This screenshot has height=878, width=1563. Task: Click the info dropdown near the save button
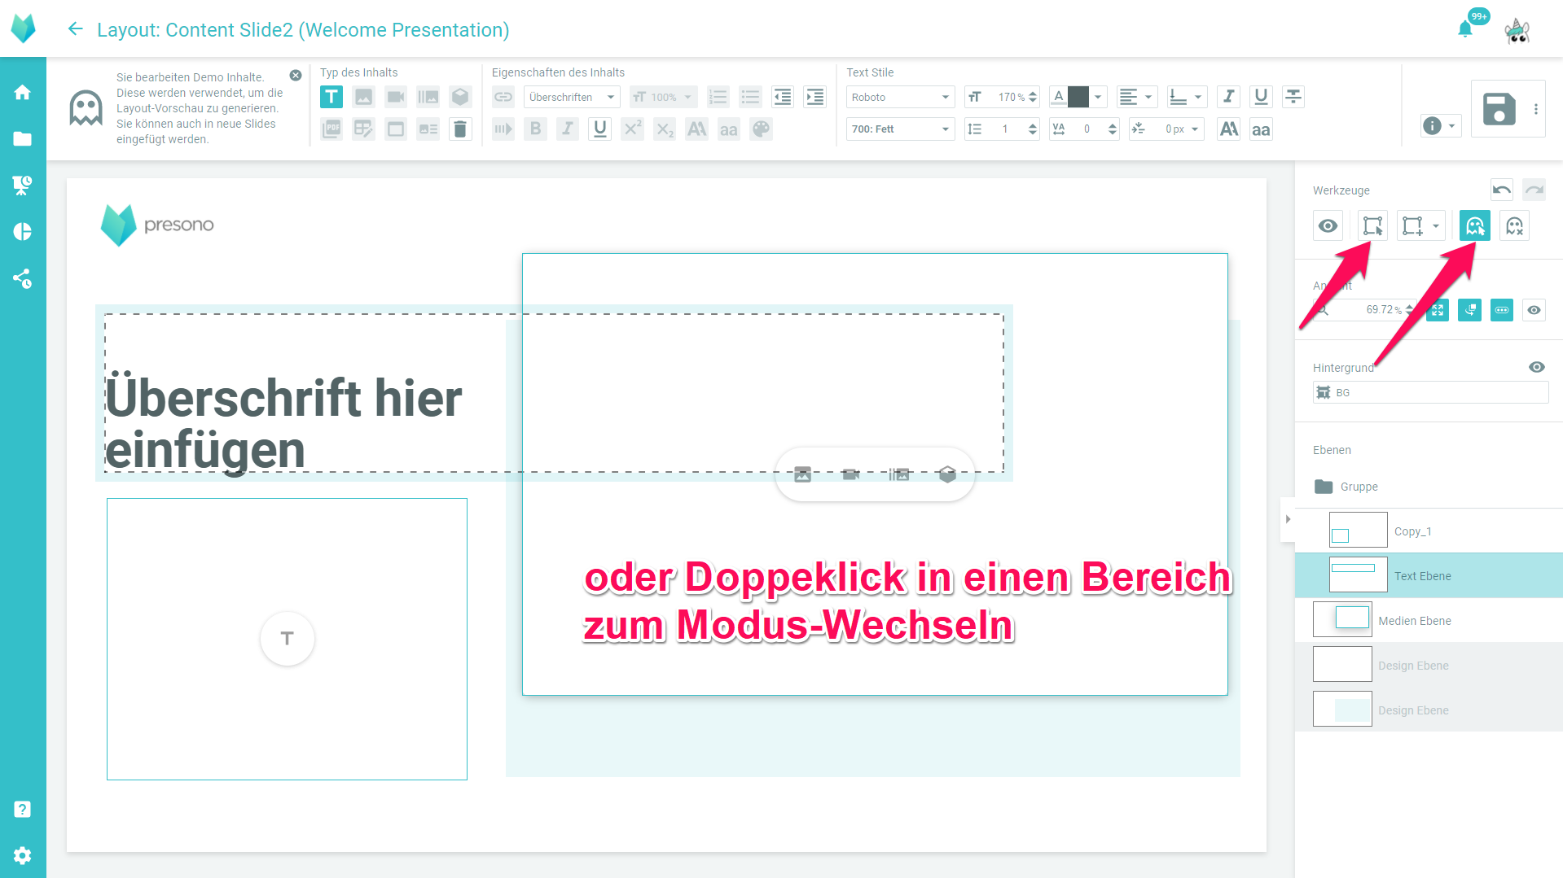[x=1440, y=125]
